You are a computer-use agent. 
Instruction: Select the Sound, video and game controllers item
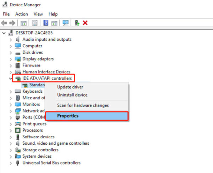click(x=56, y=143)
